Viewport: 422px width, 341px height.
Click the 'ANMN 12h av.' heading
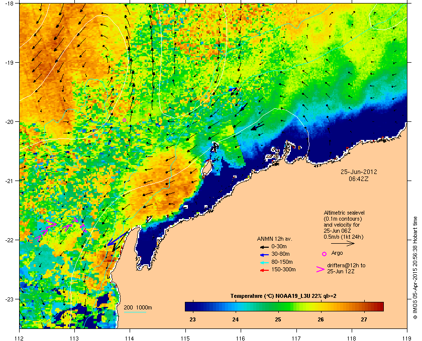(x=274, y=239)
